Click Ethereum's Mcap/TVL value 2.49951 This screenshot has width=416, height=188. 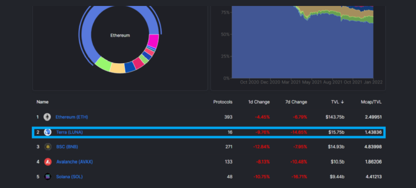(374, 117)
